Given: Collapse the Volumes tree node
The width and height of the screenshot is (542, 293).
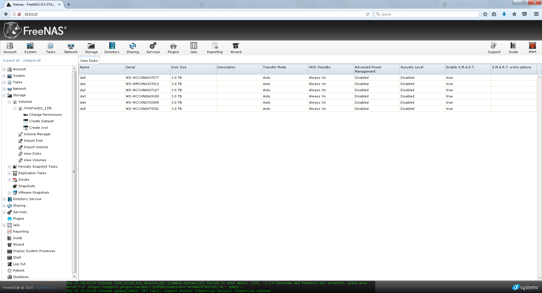Looking at the screenshot, I should pos(9,102).
